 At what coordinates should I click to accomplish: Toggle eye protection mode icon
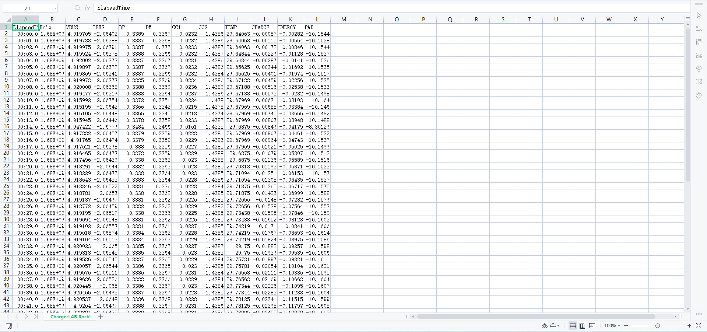pos(544,326)
